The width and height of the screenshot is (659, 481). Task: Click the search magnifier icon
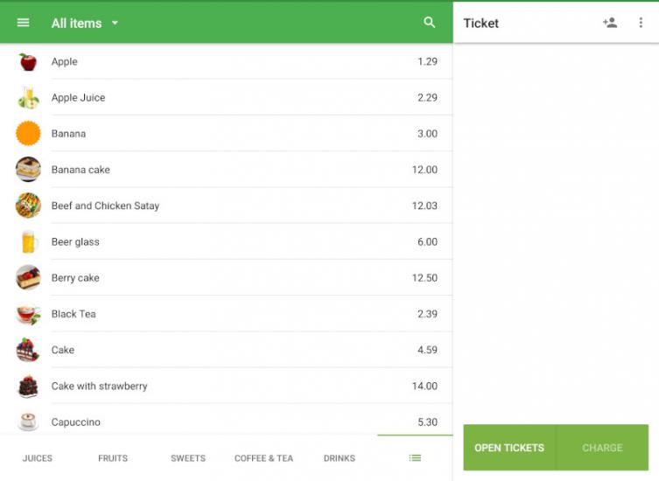[429, 23]
